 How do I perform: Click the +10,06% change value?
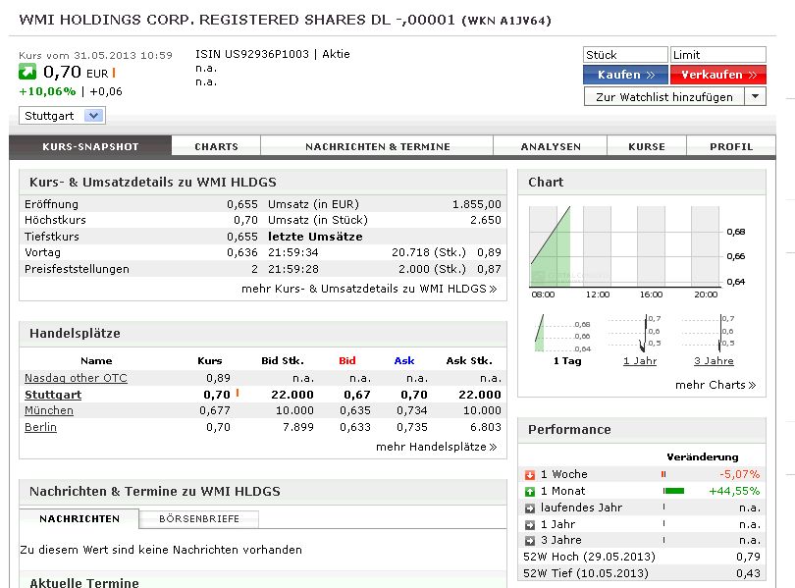[x=47, y=91]
